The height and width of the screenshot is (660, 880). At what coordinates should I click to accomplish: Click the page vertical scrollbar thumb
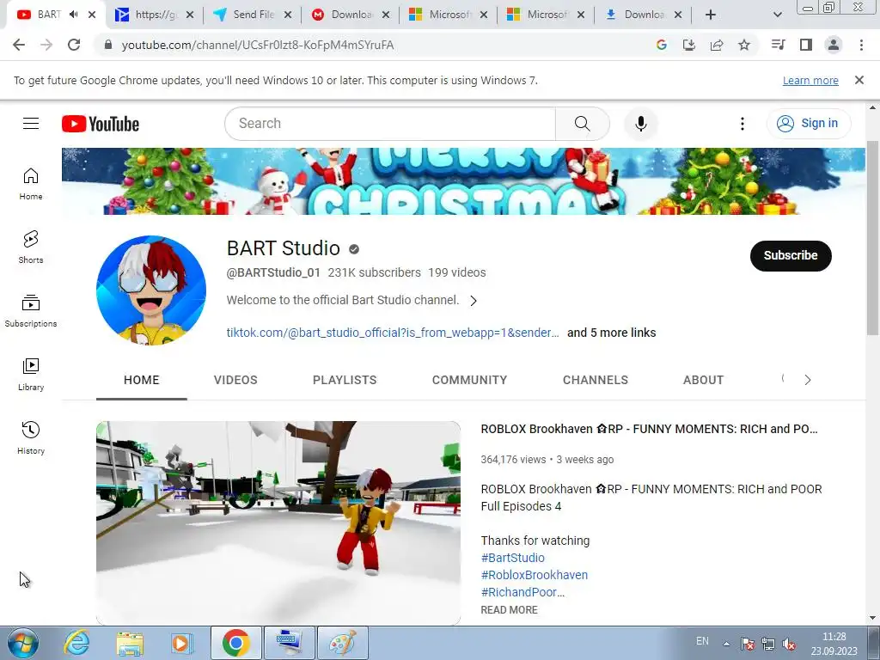pyautogui.click(x=873, y=237)
